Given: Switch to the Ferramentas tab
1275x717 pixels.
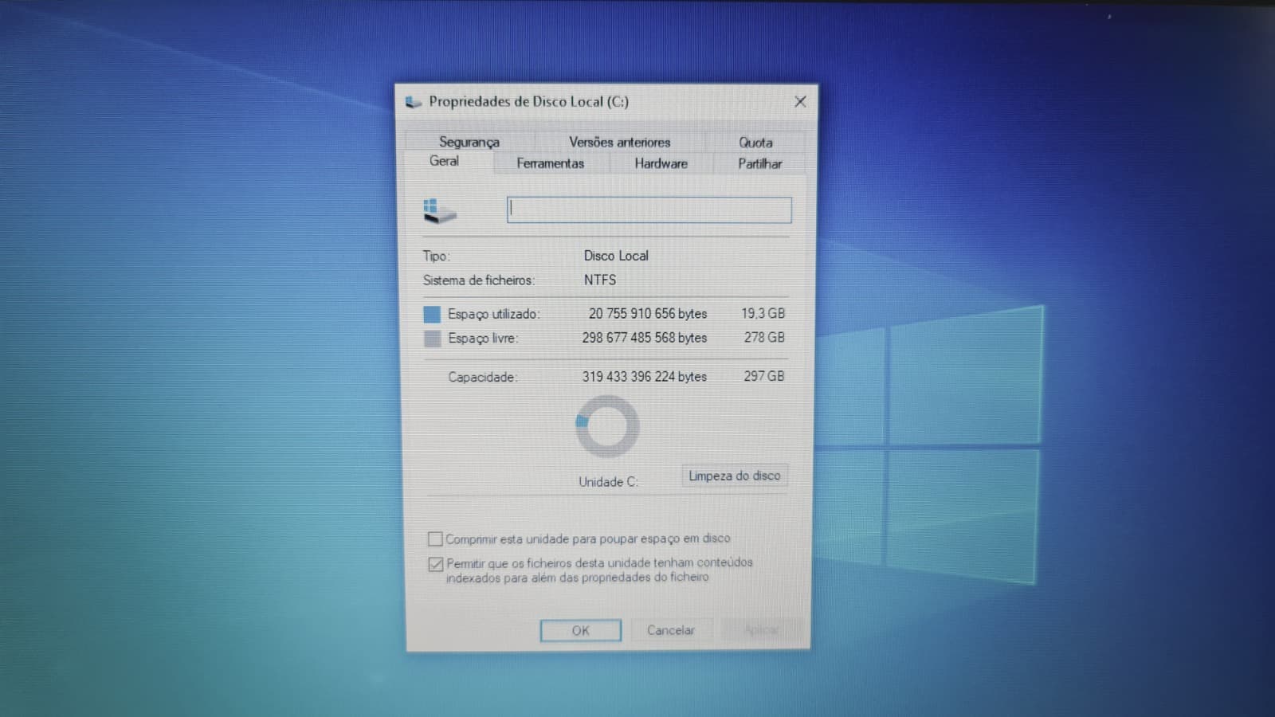Looking at the screenshot, I should point(550,163).
